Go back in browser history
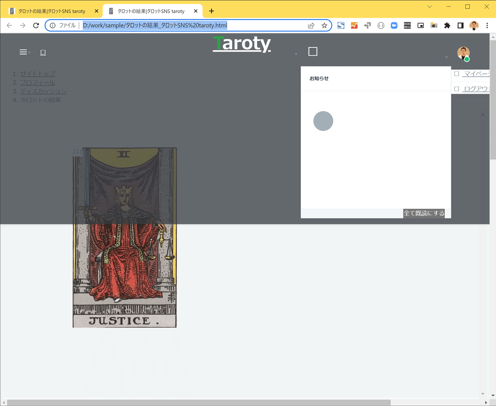Image resolution: width=496 pixels, height=406 pixels. pyautogui.click(x=10, y=26)
